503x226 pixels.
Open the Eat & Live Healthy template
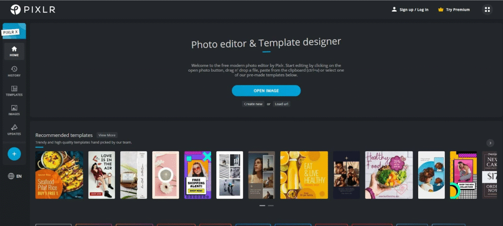(x=304, y=175)
